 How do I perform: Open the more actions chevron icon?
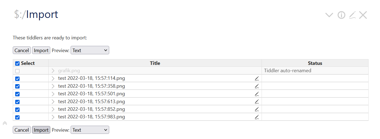point(329,15)
